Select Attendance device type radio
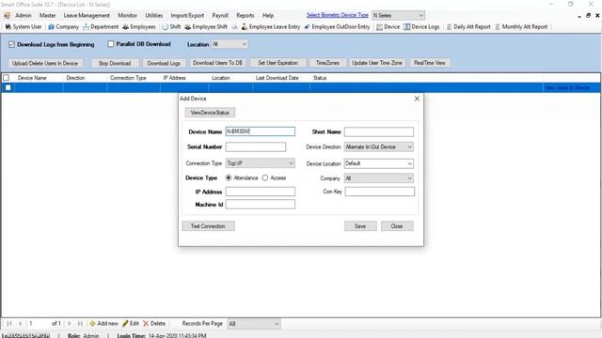 click(x=229, y=177)
